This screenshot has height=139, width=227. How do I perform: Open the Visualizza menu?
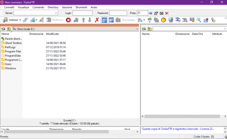coord(23,7)
